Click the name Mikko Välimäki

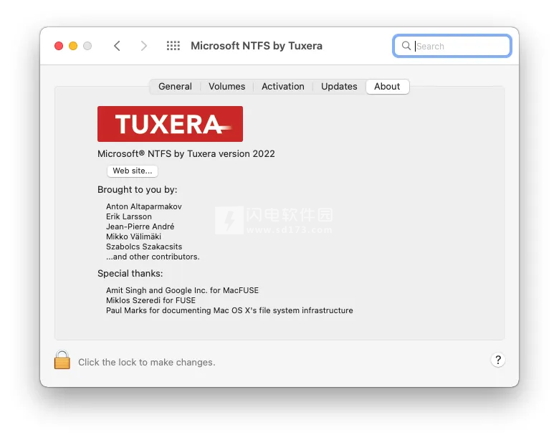click(133, 236)
